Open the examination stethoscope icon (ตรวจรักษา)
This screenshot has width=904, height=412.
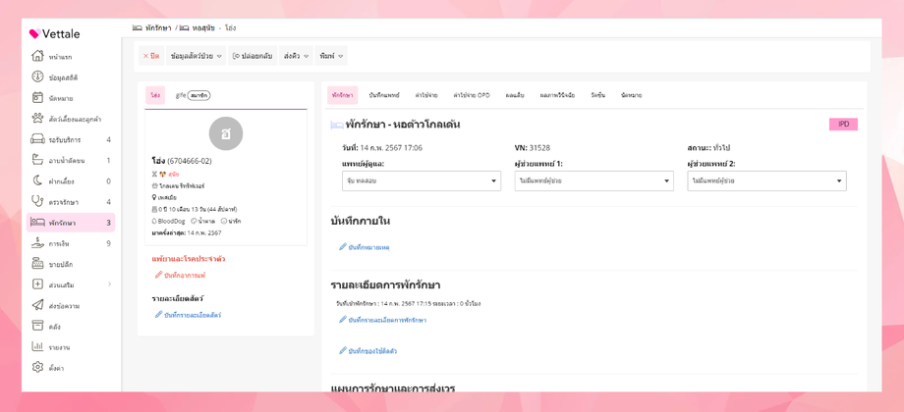37,202
